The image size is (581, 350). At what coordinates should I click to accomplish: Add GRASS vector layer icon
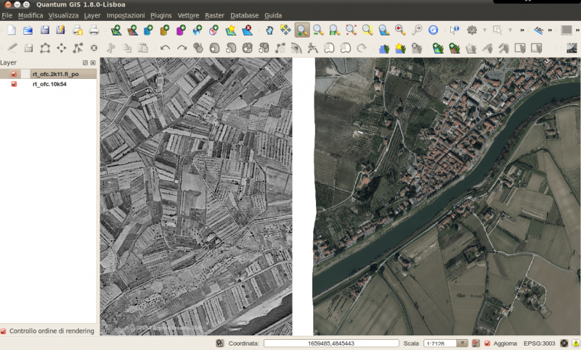click(x=438, y=48)
